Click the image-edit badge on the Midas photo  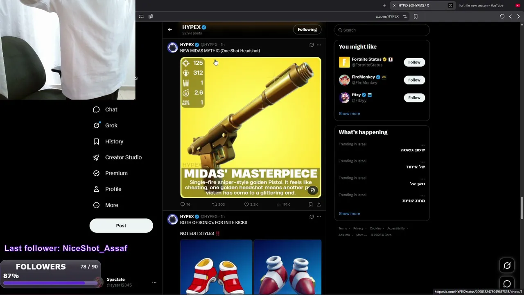313,191
